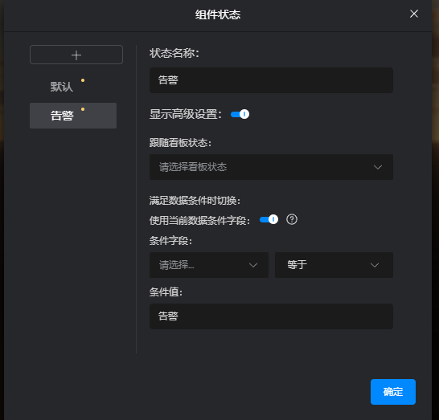439x420 pixels.
Task: Click chevron arrow of 等于 selector
Action: point(375,265)
